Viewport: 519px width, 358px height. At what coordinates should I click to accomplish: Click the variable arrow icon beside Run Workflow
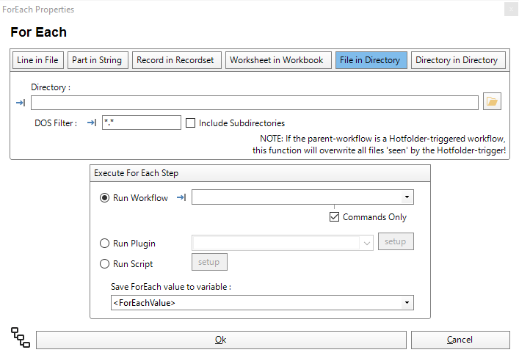point(181,197)
